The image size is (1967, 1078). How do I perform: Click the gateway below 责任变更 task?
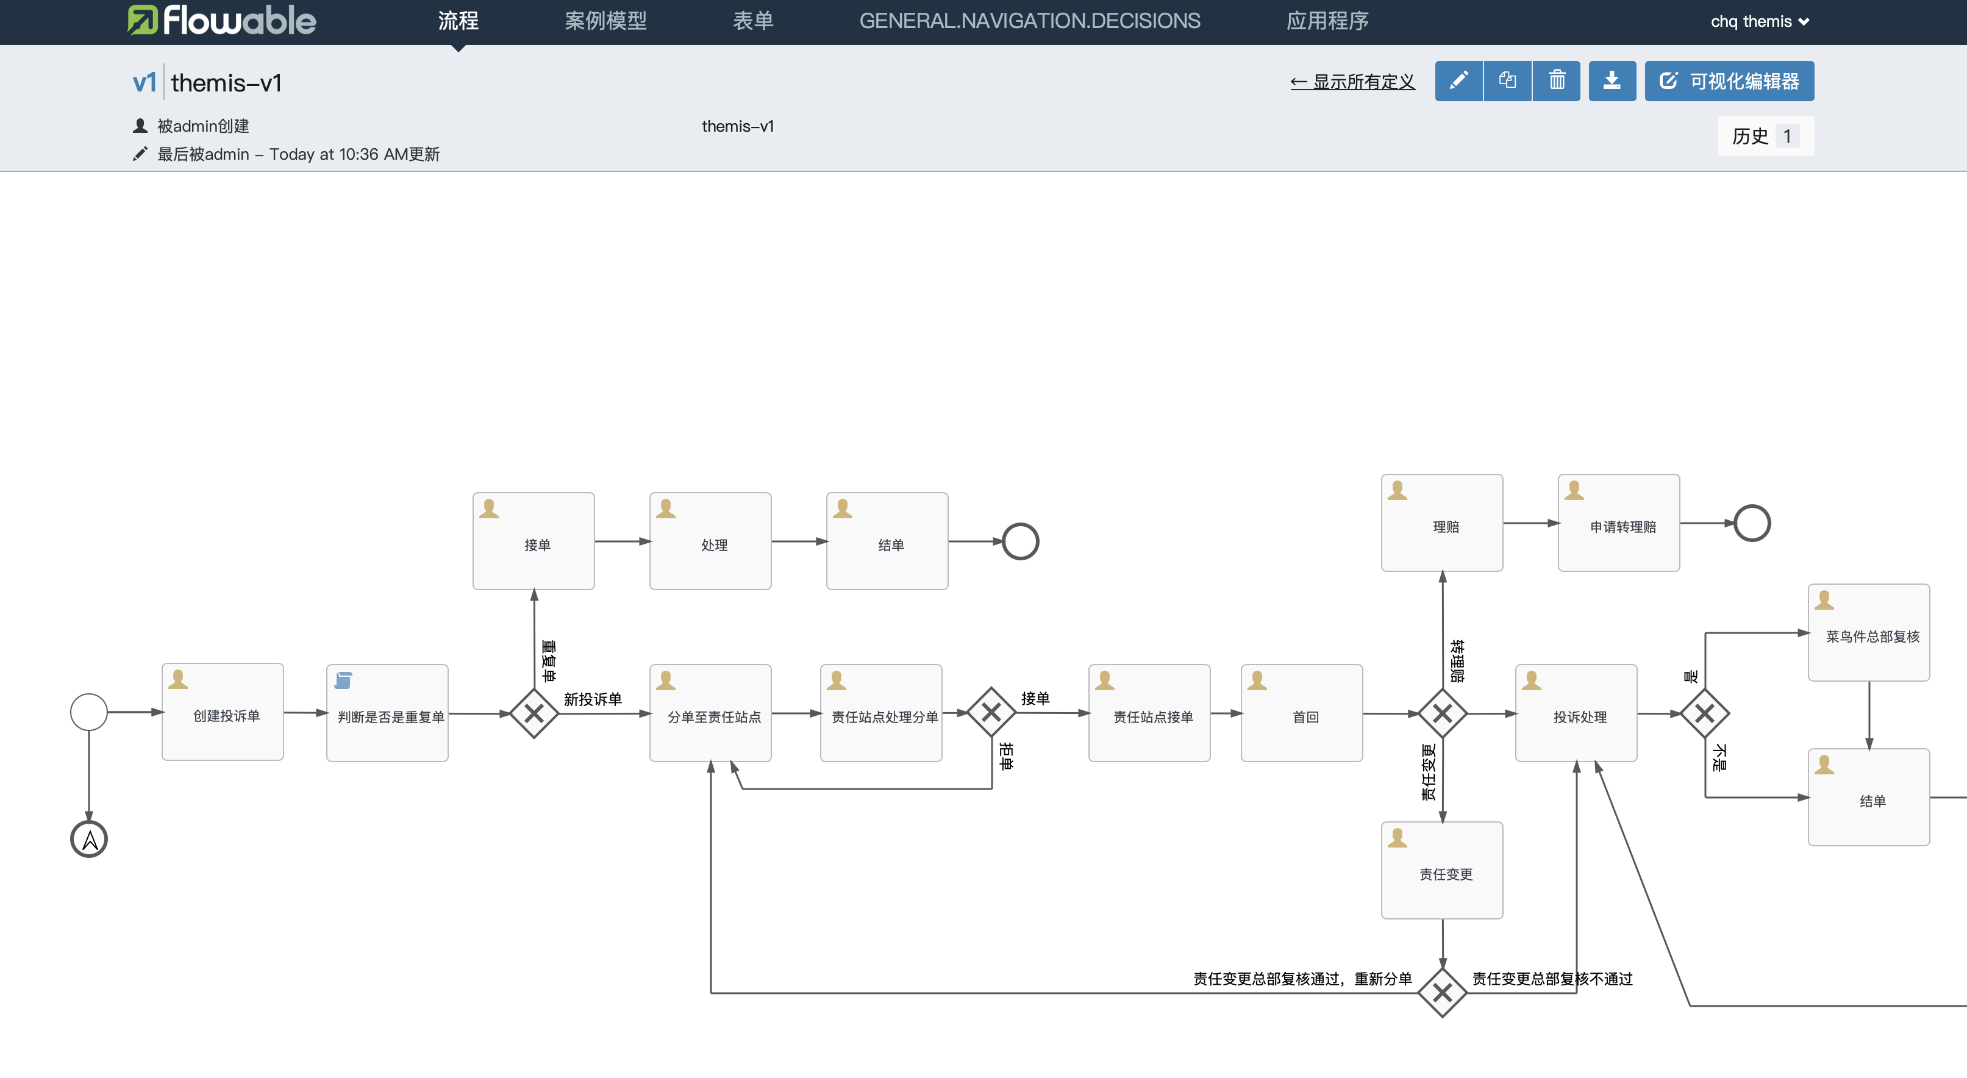(x=1443, y=993)
